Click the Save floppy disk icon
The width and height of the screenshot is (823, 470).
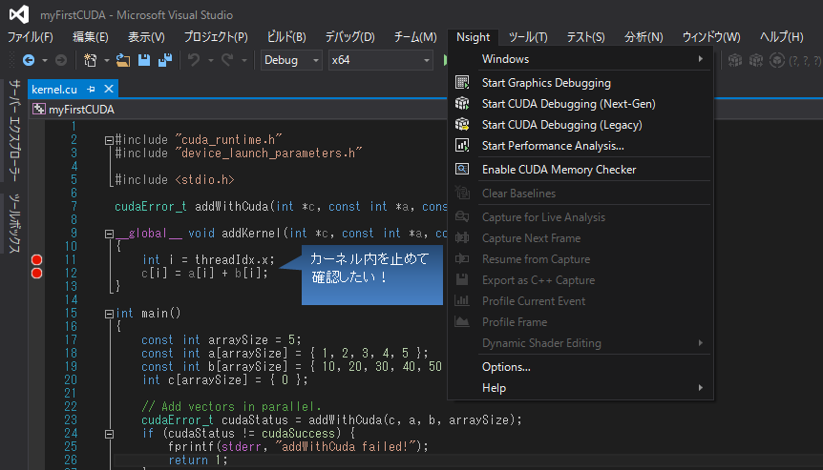click(144, 60)
